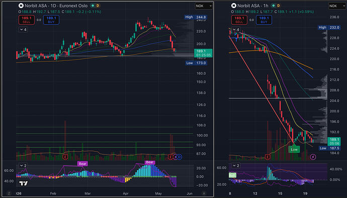Click the green market status dot on the 1D chart
Image resolution: width=347 pixels, height=198 pixels.
pos(93,6)
